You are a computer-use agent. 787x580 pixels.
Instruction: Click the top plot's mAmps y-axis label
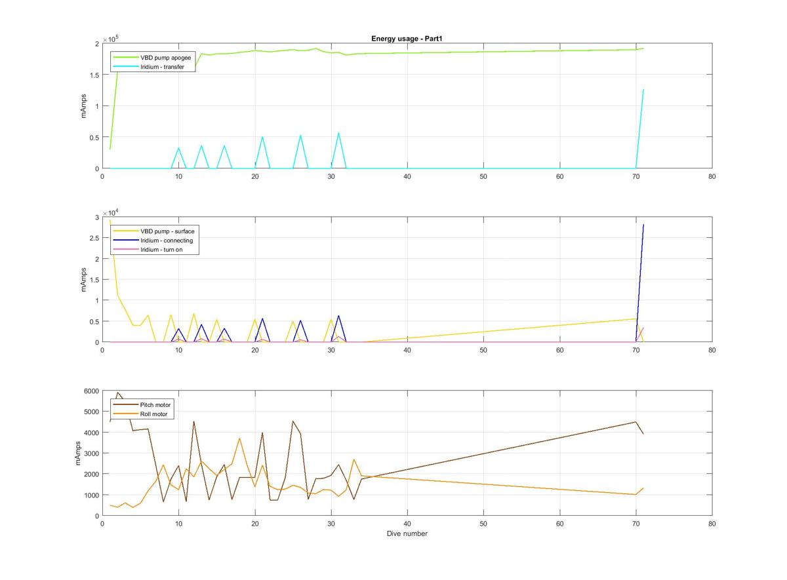[x=84, y=106]
